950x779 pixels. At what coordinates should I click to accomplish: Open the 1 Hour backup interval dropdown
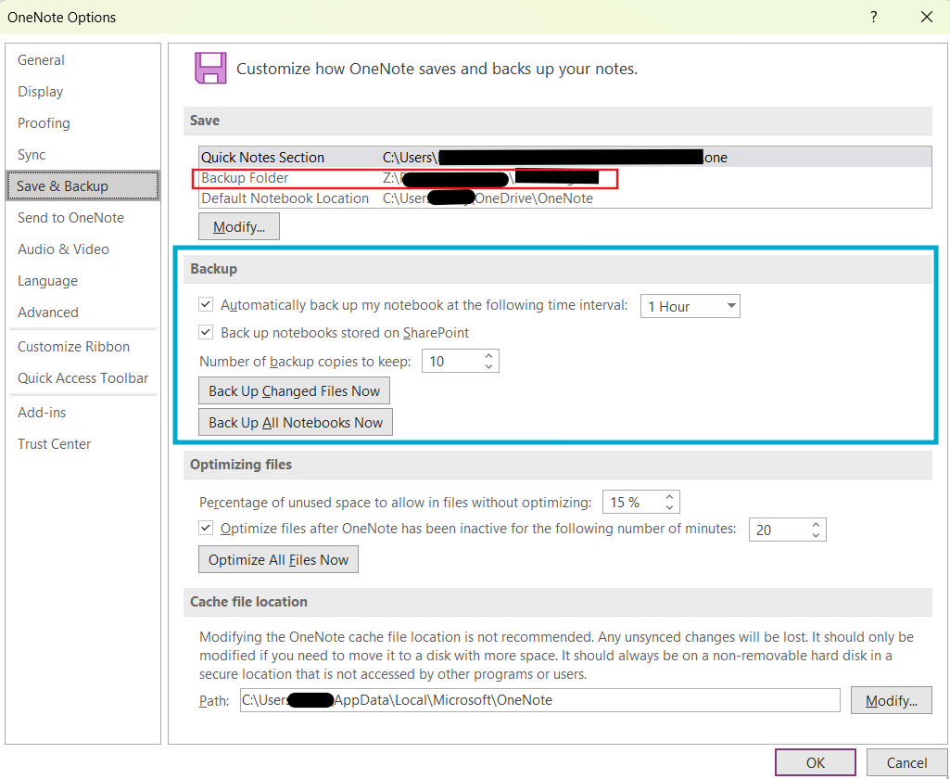click(690, 306)
